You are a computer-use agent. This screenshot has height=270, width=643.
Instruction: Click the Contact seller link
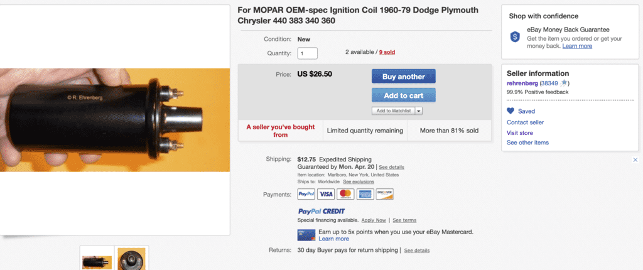[x=525, y=122]
